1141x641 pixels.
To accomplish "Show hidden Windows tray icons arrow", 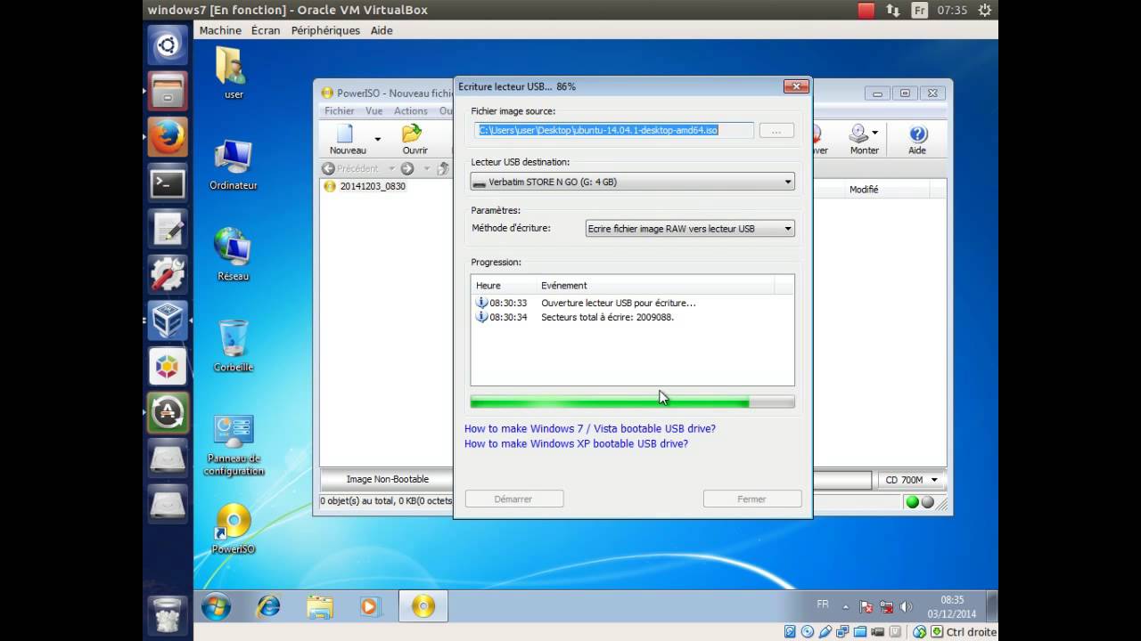I will 846,607.
